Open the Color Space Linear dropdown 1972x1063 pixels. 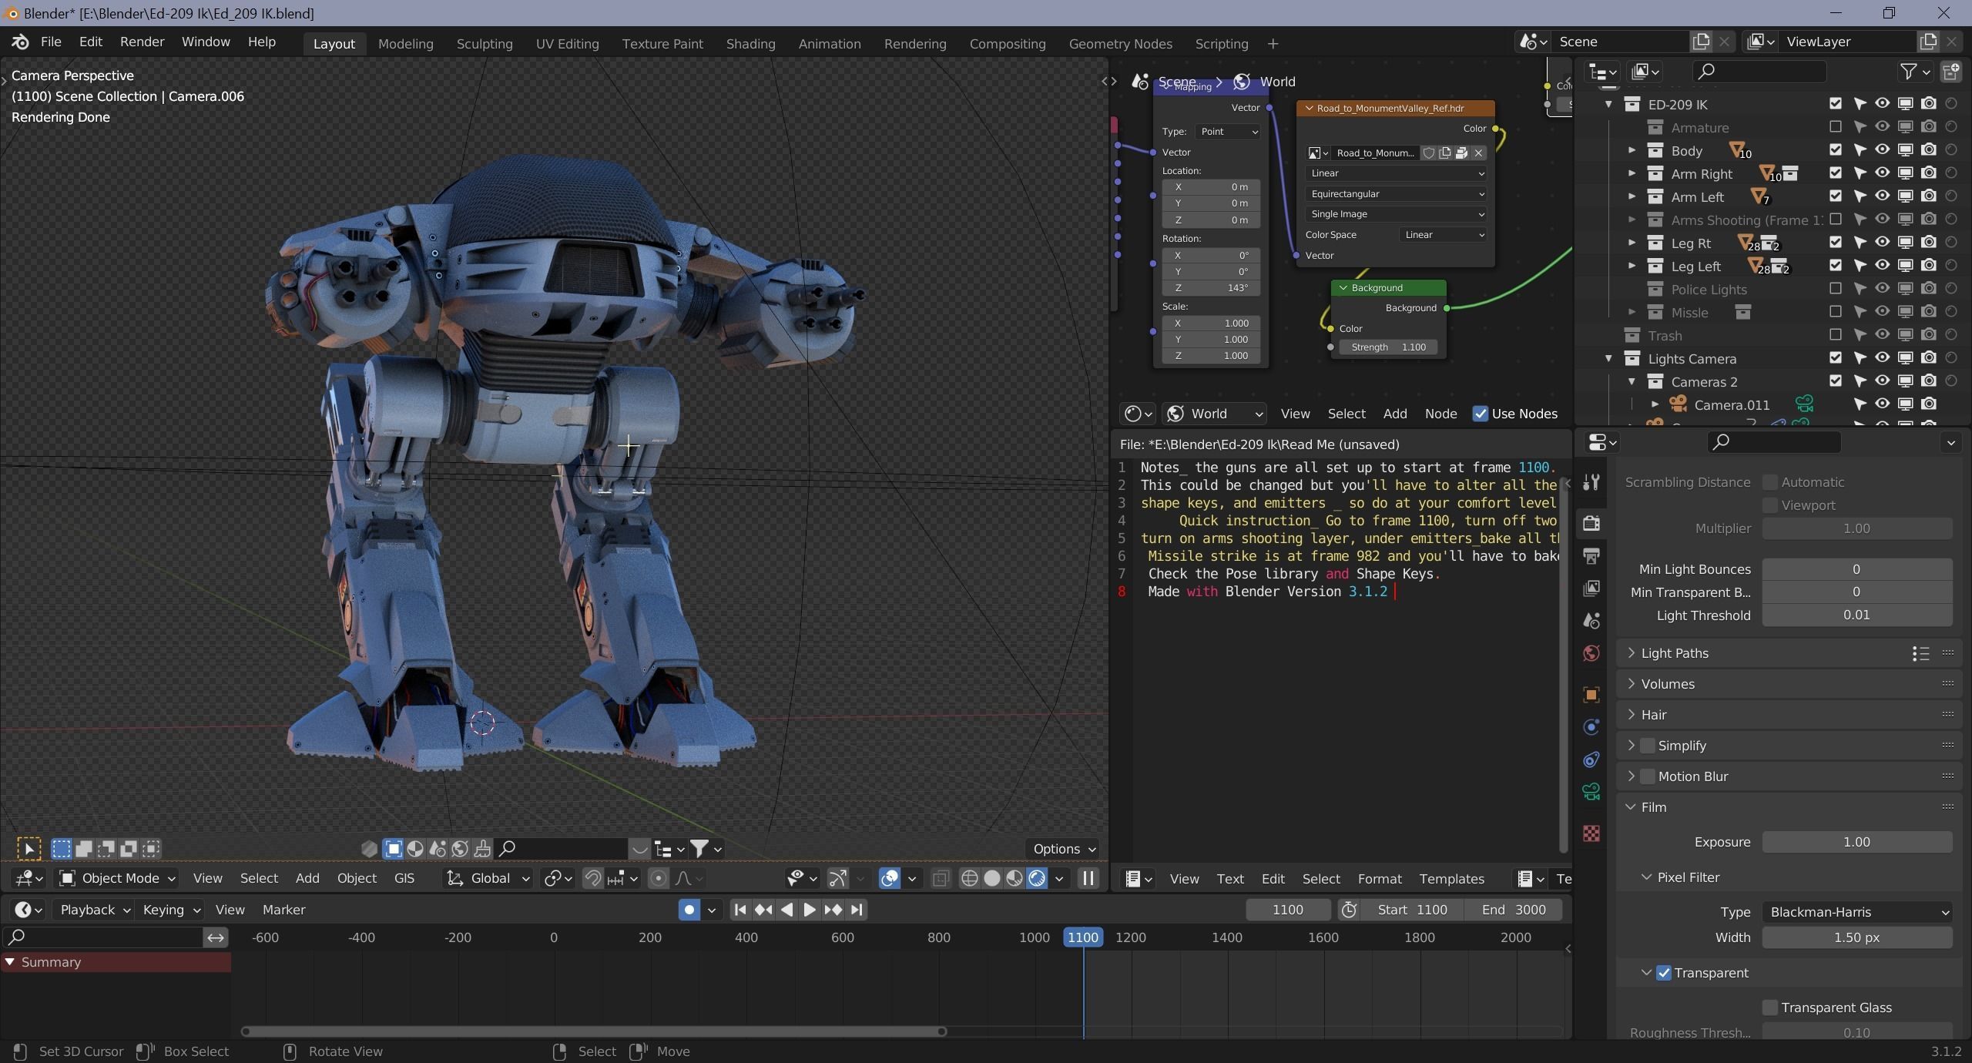click(x=1442, y=235)
